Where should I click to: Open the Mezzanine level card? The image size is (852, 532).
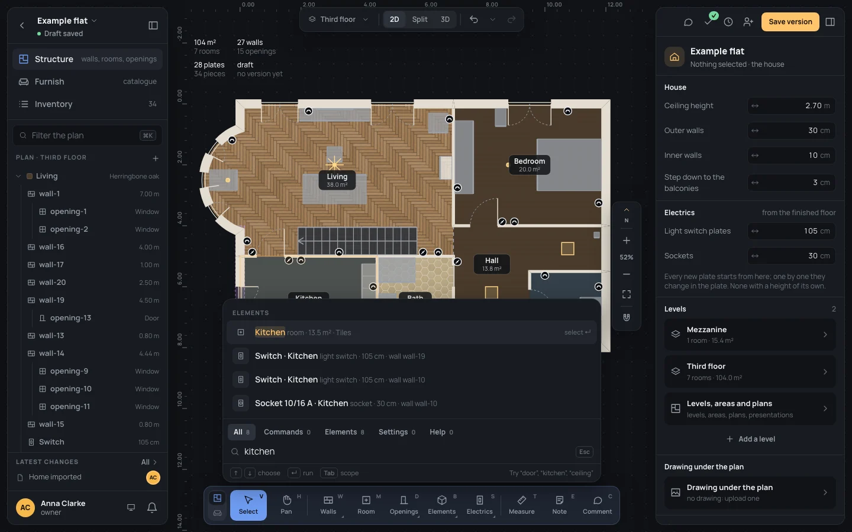750,335
